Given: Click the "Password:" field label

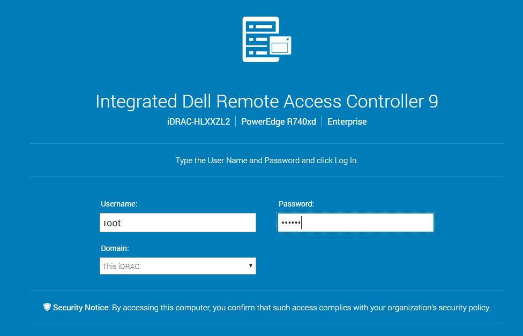Looking at the screenshot, I should click(296, 204).
